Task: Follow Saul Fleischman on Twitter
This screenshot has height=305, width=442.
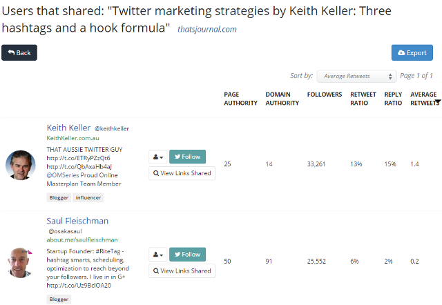Action: (x=187, y=255)
